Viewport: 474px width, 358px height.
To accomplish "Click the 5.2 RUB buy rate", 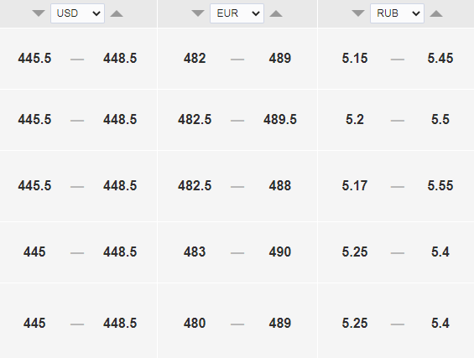I will 355,119.
